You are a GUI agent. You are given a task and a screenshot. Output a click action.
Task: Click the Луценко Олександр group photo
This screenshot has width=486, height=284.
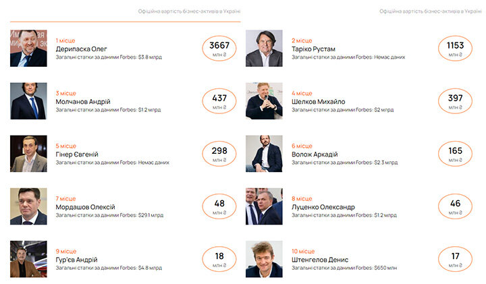264,206
